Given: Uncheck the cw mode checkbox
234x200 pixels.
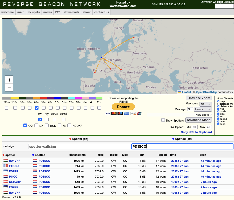Looking at the screenshot, I should point(40,119).
